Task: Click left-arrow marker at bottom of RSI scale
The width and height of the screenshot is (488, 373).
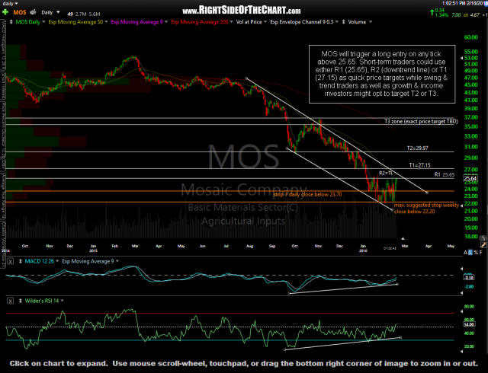Action: pos(462,352)
